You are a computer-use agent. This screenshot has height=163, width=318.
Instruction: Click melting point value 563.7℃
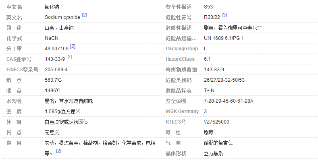click(x=53, y=80)
